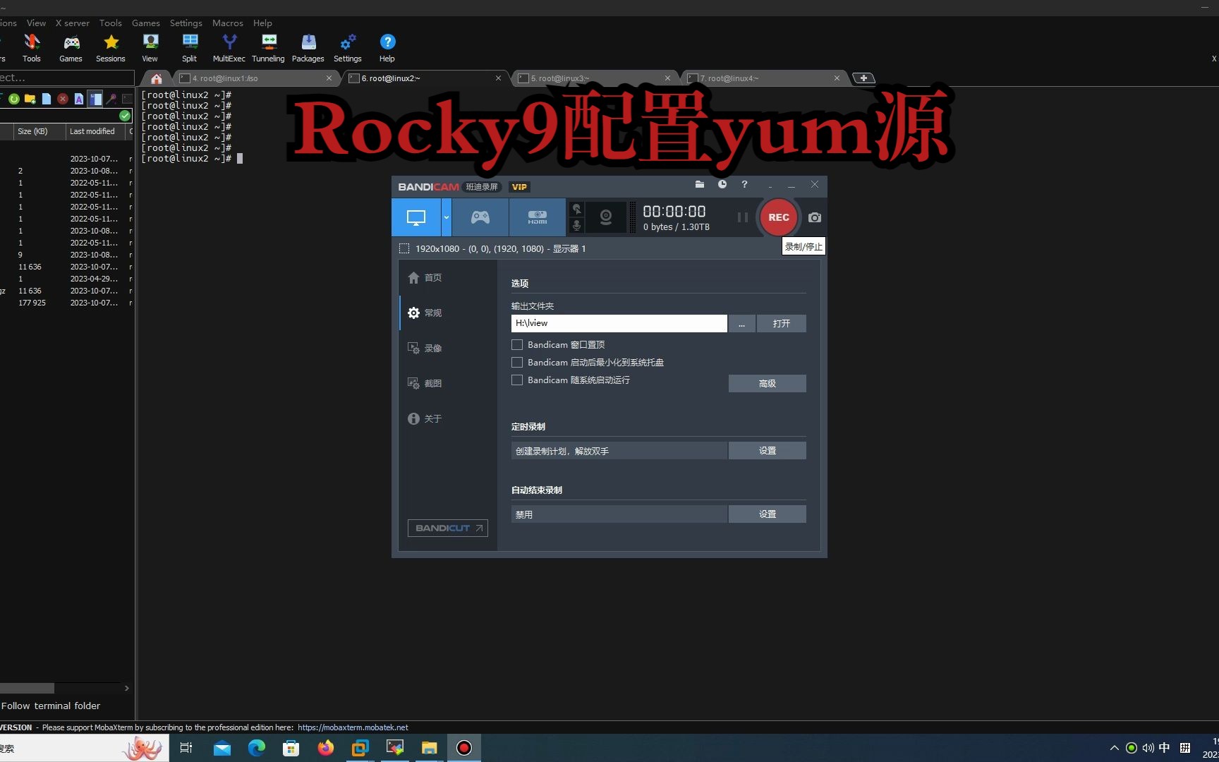Open MultiExec mode in MobaXterm
Image resolution: width=1219 pixels, height=762 pixels.
229,47
